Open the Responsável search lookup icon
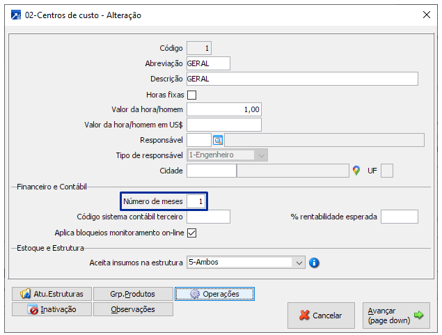The image size is (442, 335). click(x=218, y=140)
